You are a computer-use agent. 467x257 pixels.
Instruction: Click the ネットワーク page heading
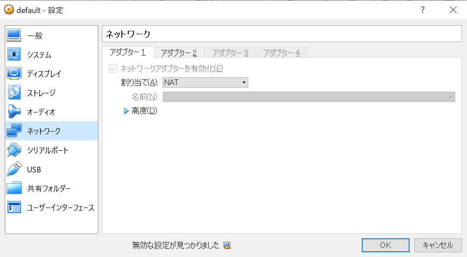tap(128, 34)
